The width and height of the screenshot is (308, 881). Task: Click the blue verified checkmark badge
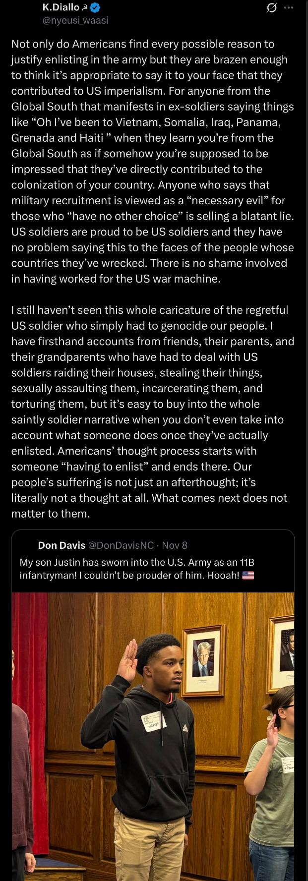[x=97, y=7]
